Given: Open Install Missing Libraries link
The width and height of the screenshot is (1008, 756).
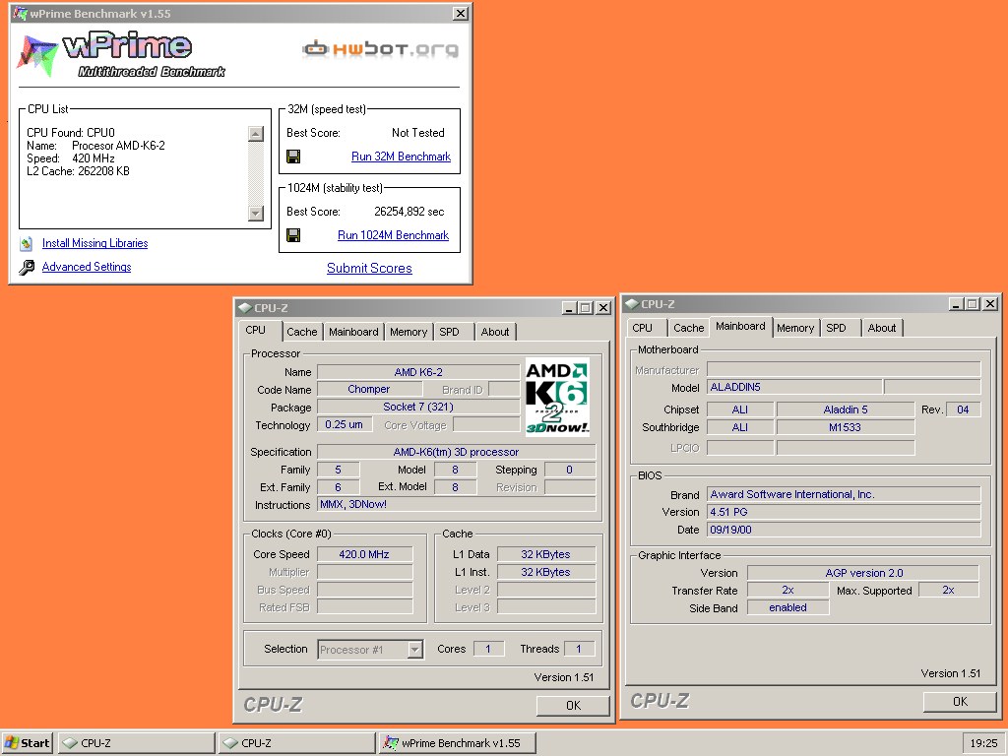Looking at the screenshot, I should [x=95, y=243].
